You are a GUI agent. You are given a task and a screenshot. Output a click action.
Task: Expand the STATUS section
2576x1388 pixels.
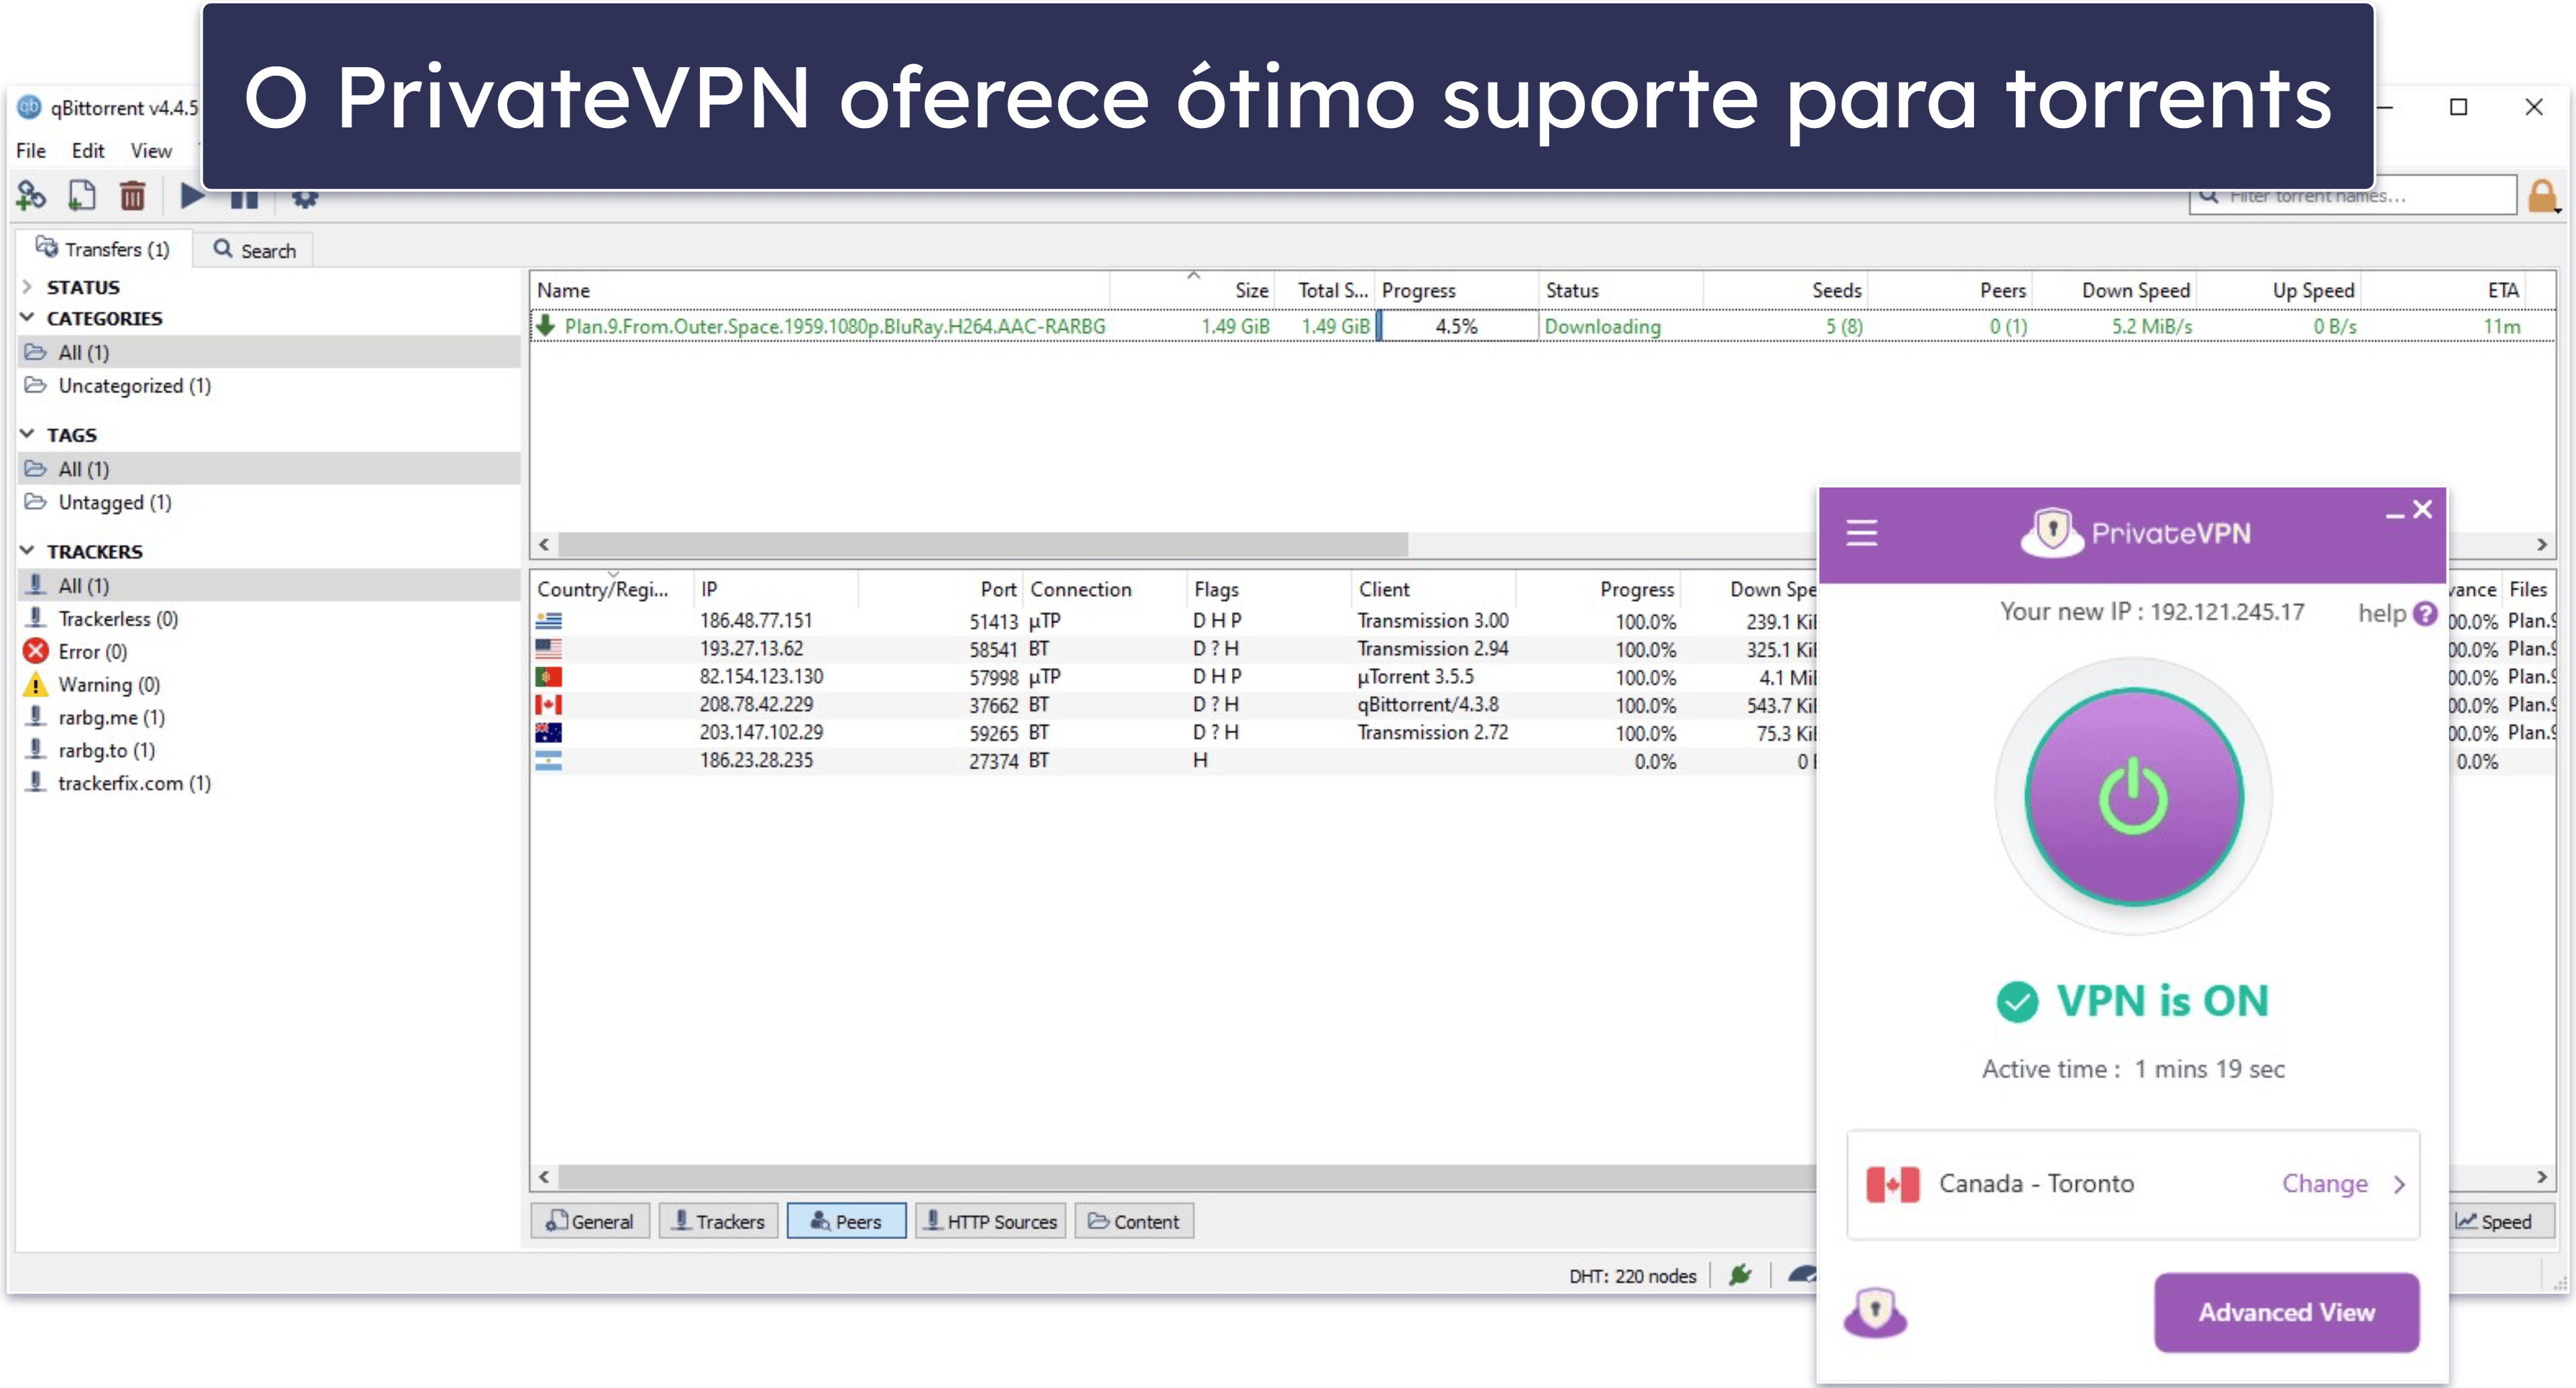(27, 287)
